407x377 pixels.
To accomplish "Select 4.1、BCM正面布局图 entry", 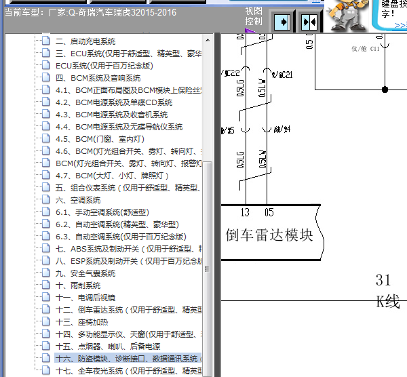I will coord(128,90).
